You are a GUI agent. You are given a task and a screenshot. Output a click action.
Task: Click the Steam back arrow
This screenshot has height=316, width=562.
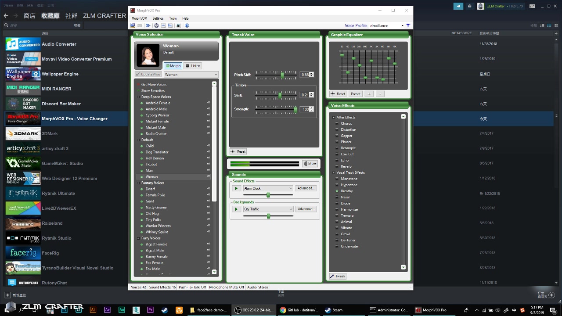(6, 15)
